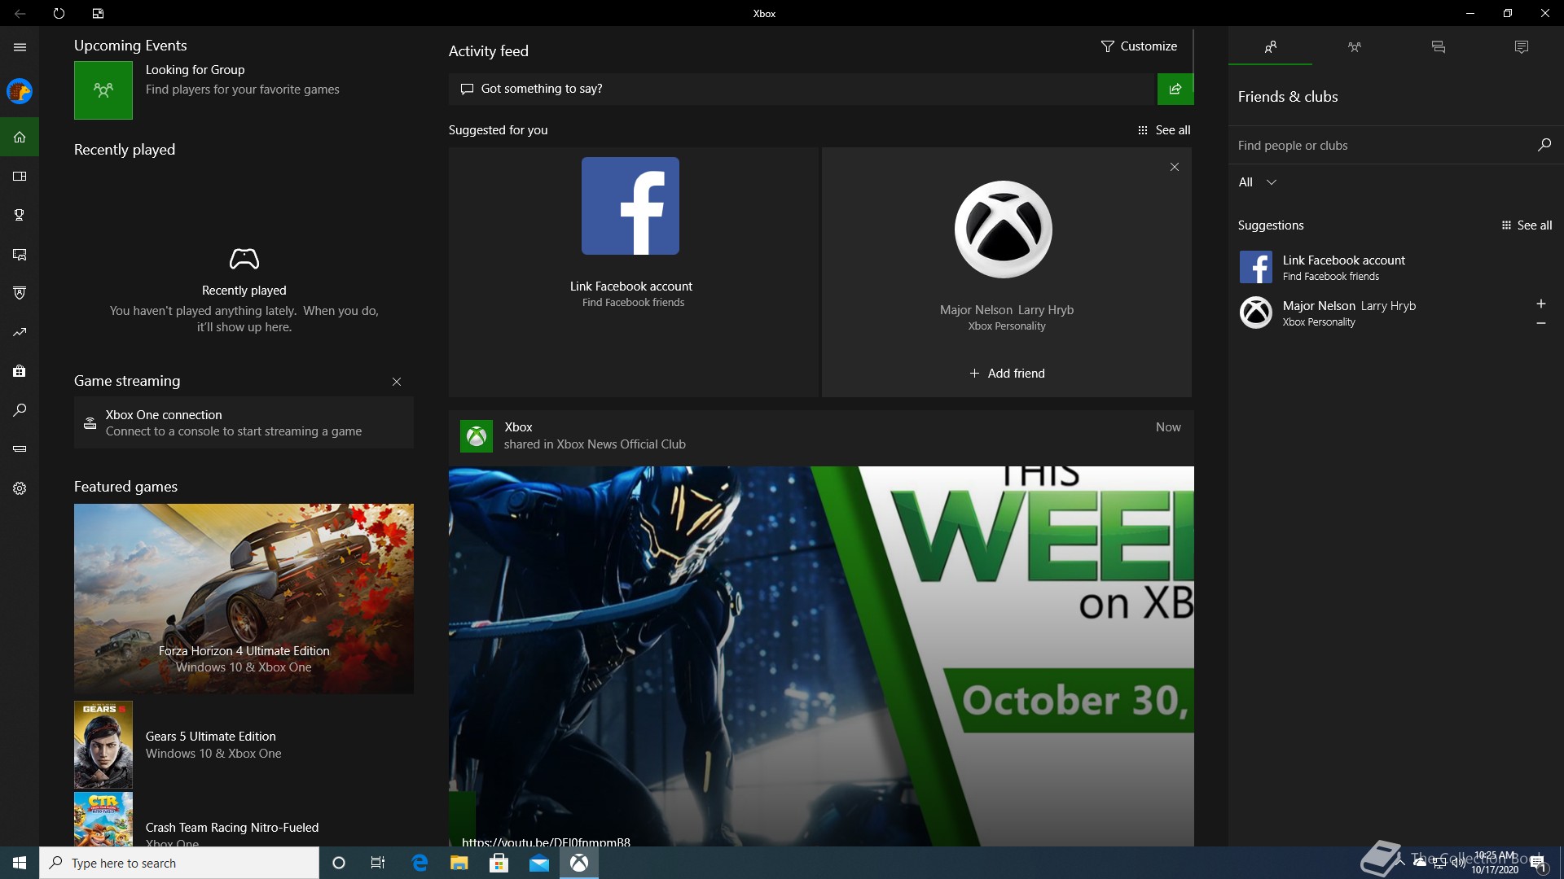Open Clubs shield sidebar icon
The height and width of the screenshot is (879, 1564).
click(20, 293)
